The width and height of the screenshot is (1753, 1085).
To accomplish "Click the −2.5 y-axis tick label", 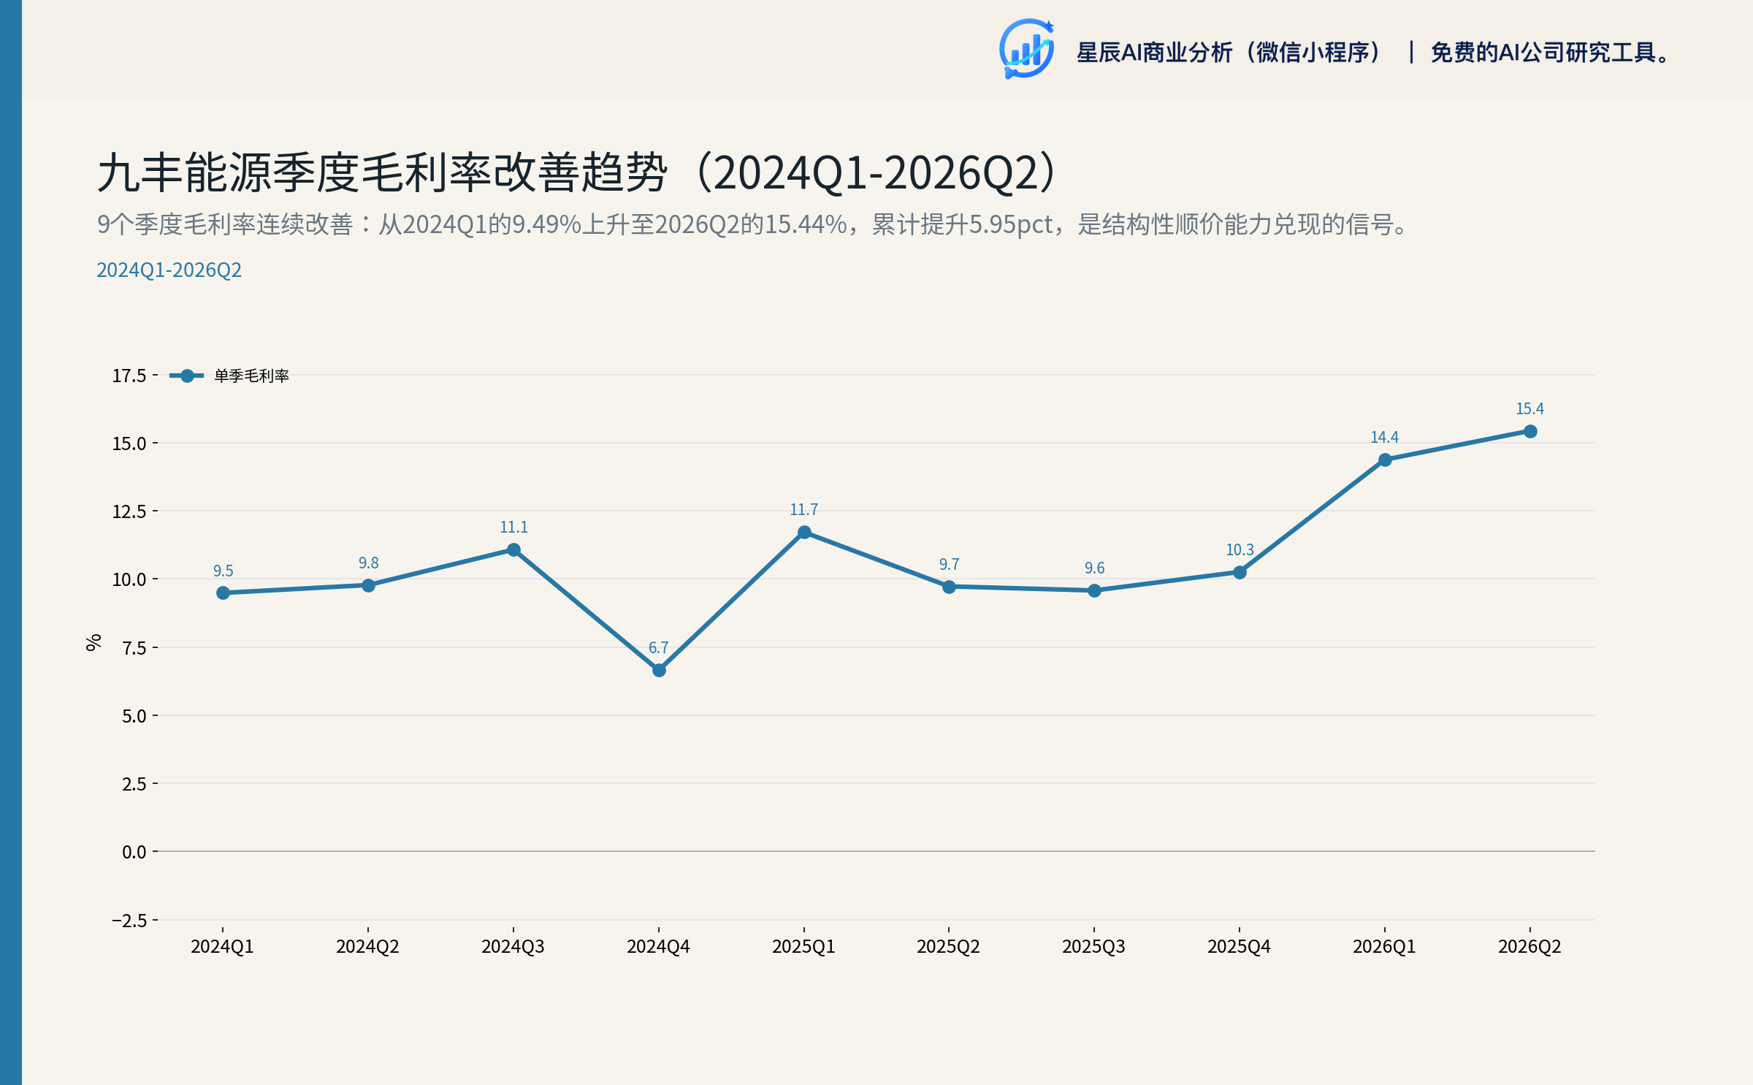I will pyautogui.click(x=129, y=921).
